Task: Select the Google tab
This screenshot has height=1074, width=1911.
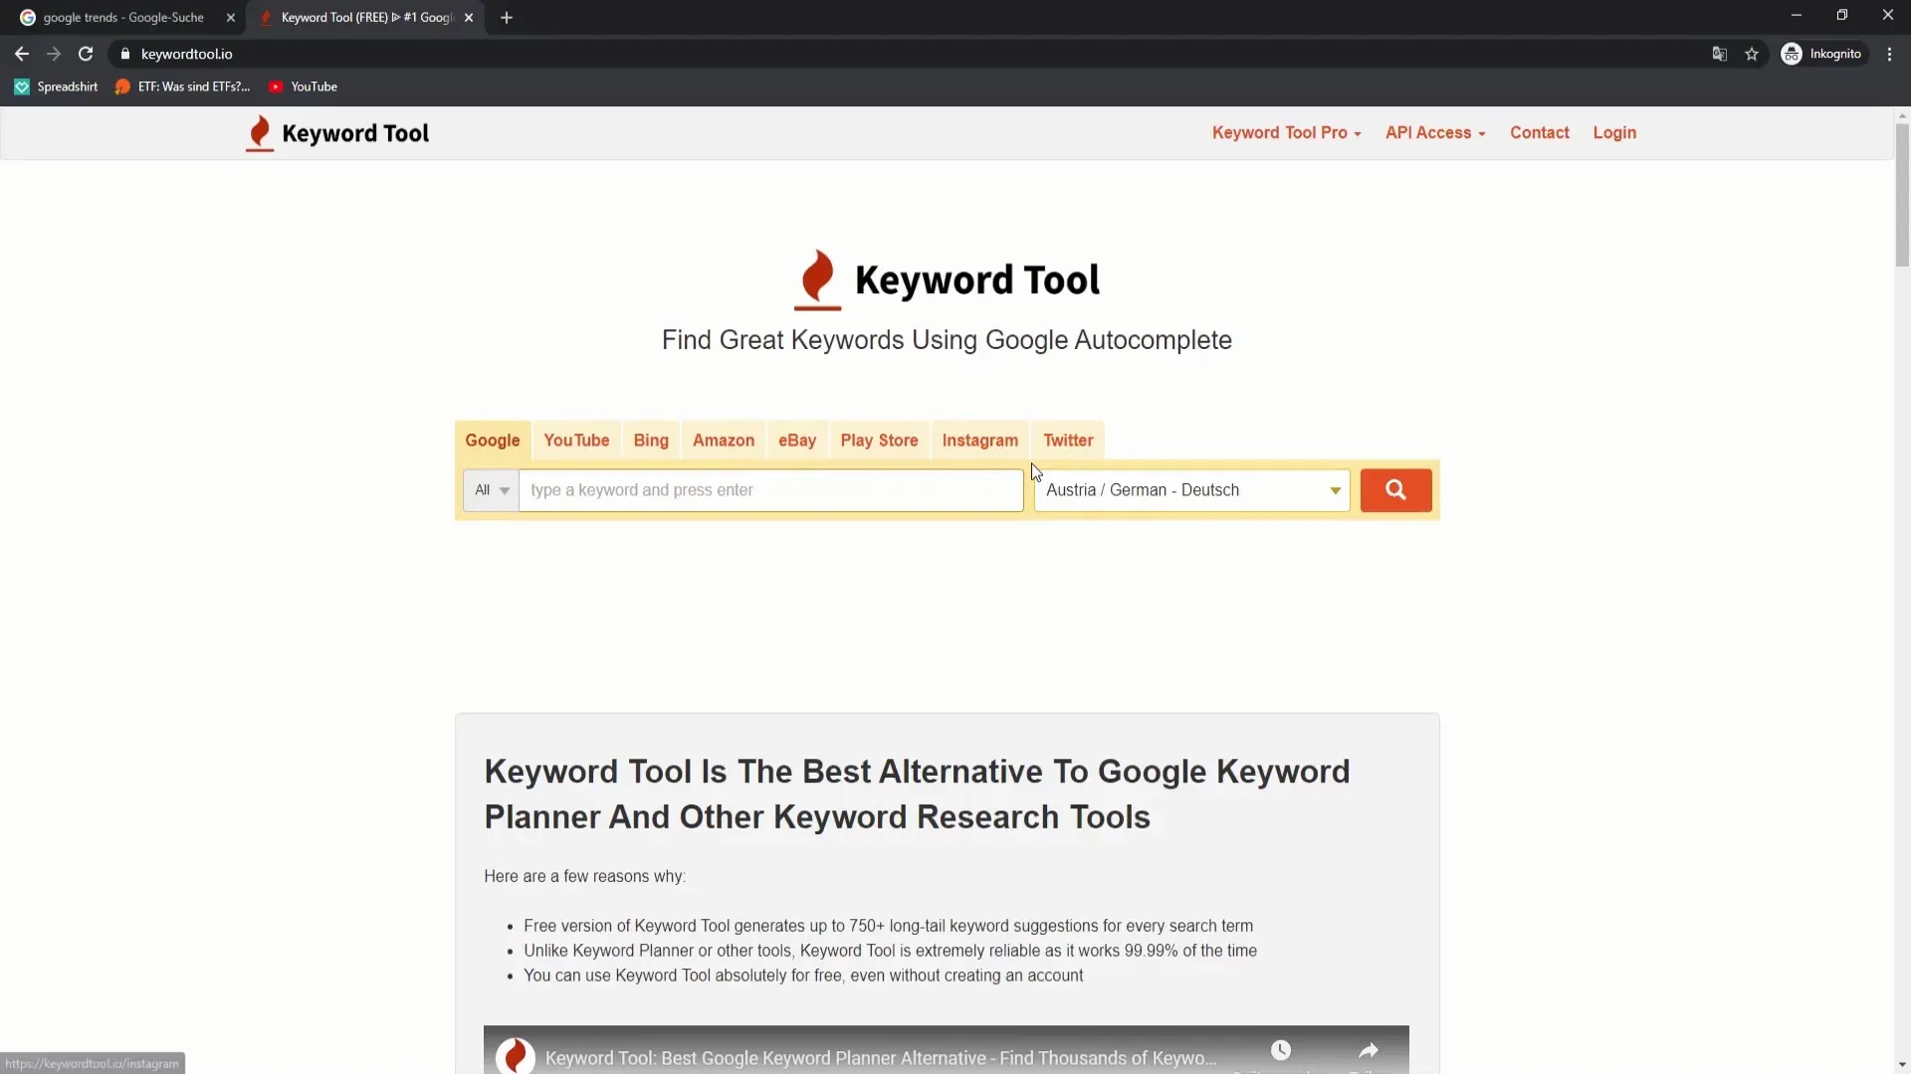Action: [x=493, y=441]
